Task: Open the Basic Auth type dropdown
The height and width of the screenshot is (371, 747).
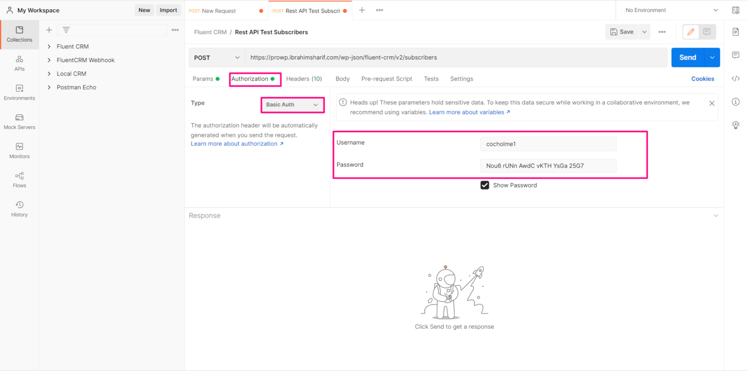Action: click(x=292, y=104)
